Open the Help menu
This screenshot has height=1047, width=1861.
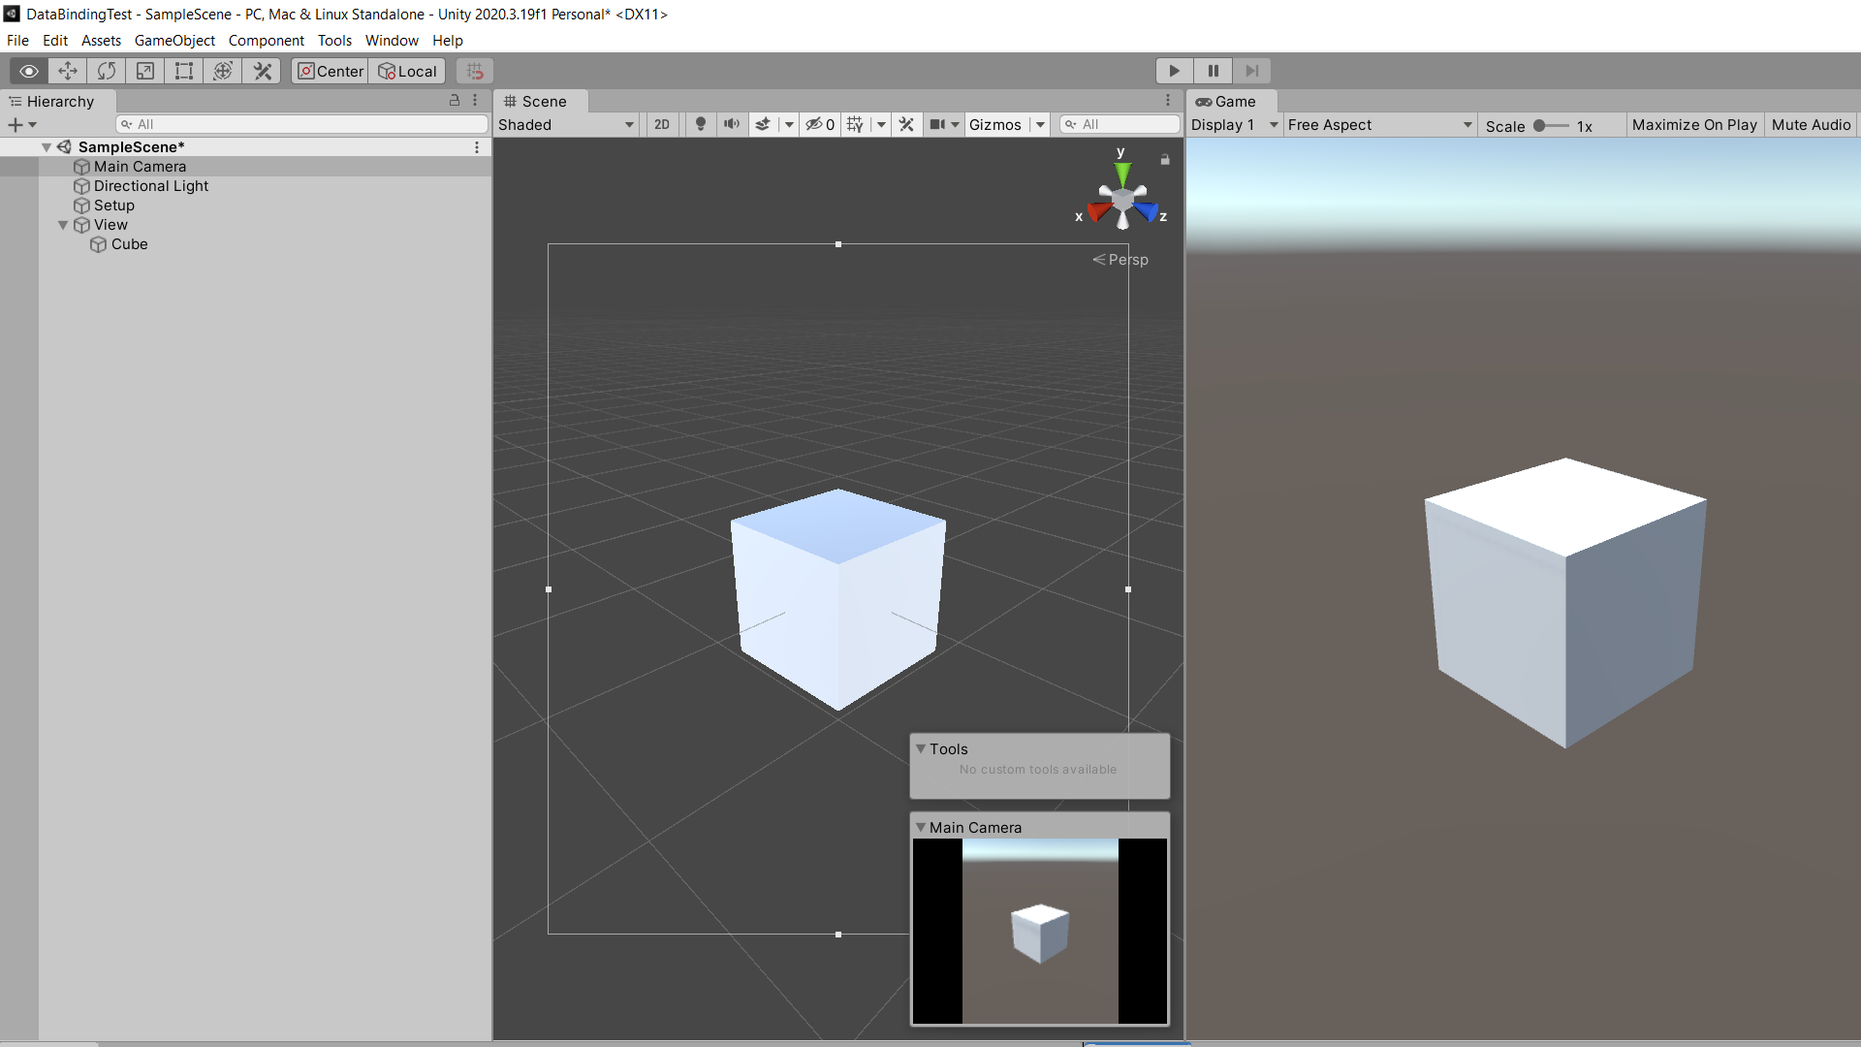pos(448,41)
